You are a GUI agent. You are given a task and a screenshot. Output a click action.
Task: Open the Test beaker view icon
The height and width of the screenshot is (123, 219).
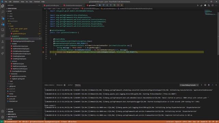click(3, 42)
